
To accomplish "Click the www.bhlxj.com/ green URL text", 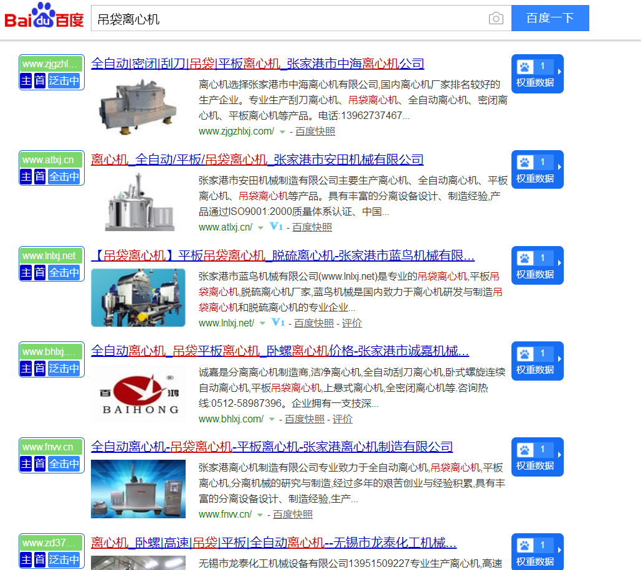I will (231, 419).
